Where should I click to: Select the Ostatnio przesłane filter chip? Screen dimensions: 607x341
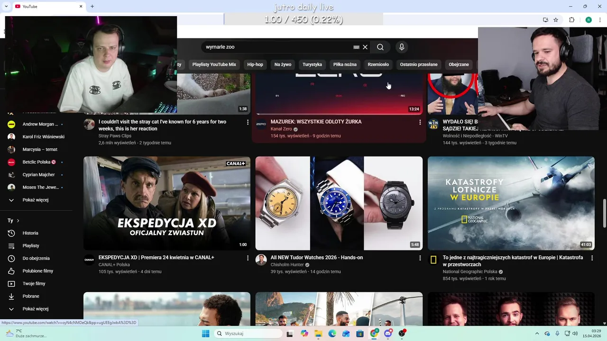click(x=419, y=64)
